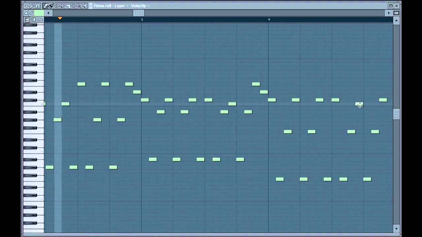Close the piano roll window

397,6
